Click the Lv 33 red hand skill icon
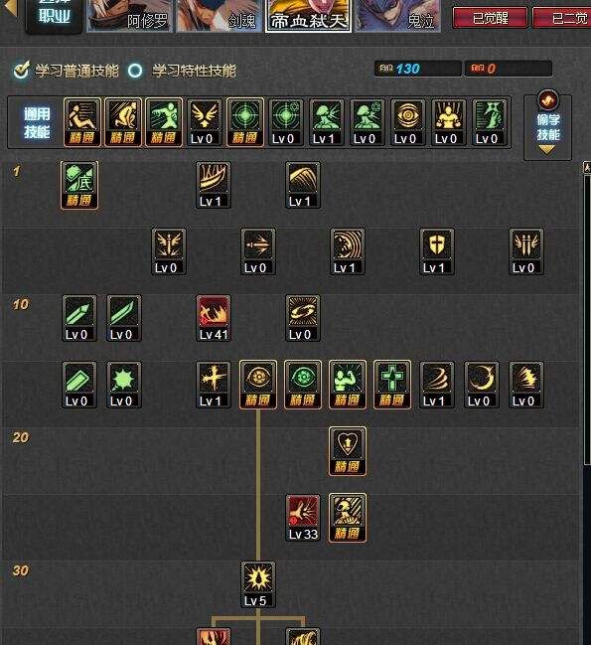 [303, 518]
